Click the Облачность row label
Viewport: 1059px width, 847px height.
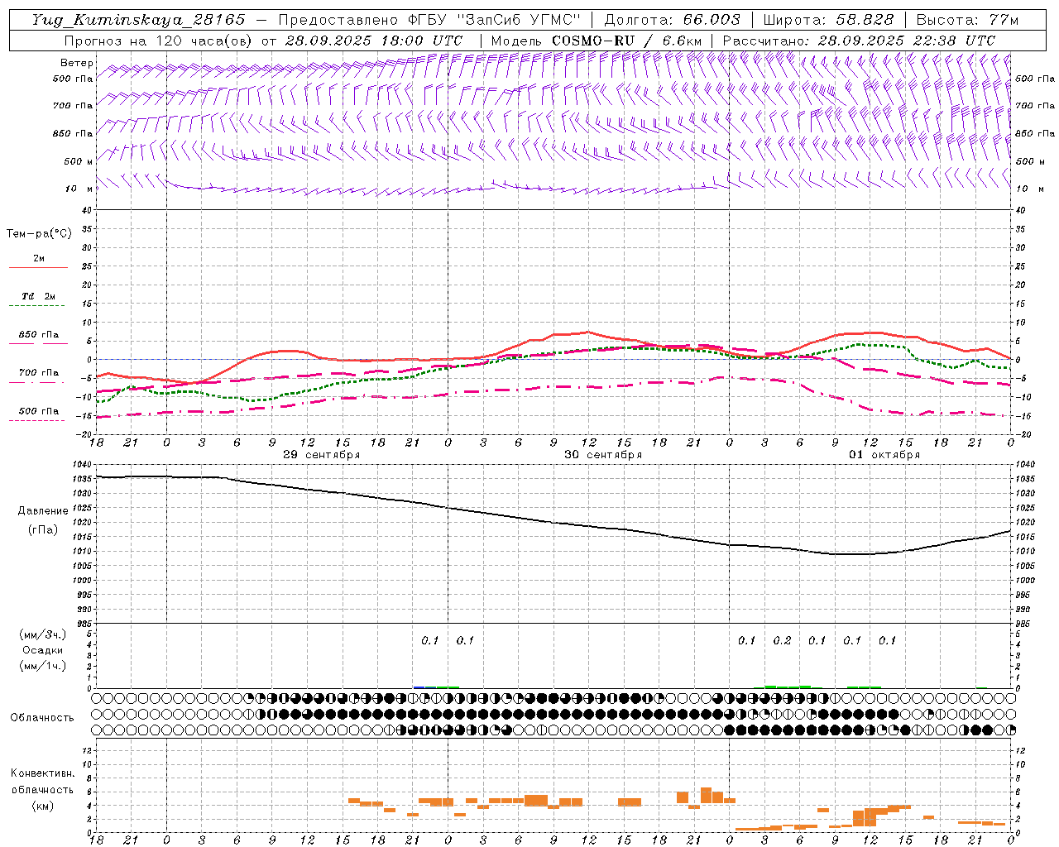[42, 718]
